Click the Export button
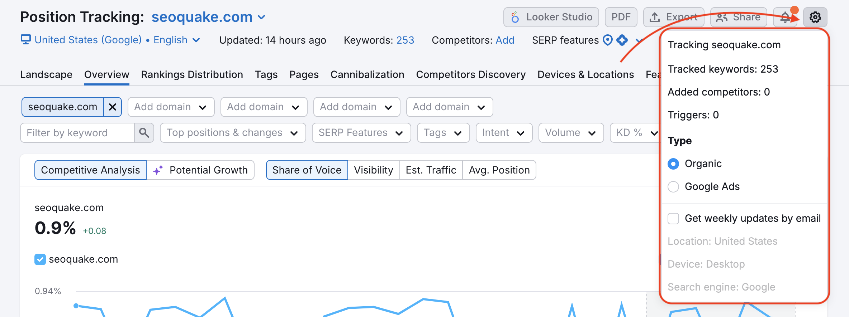Image resolution: width=849 pixels, height=317 pixels. point(673,17)
